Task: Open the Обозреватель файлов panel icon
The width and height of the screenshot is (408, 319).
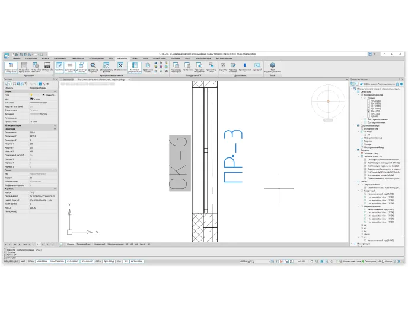Action: (x=106, y=67)
